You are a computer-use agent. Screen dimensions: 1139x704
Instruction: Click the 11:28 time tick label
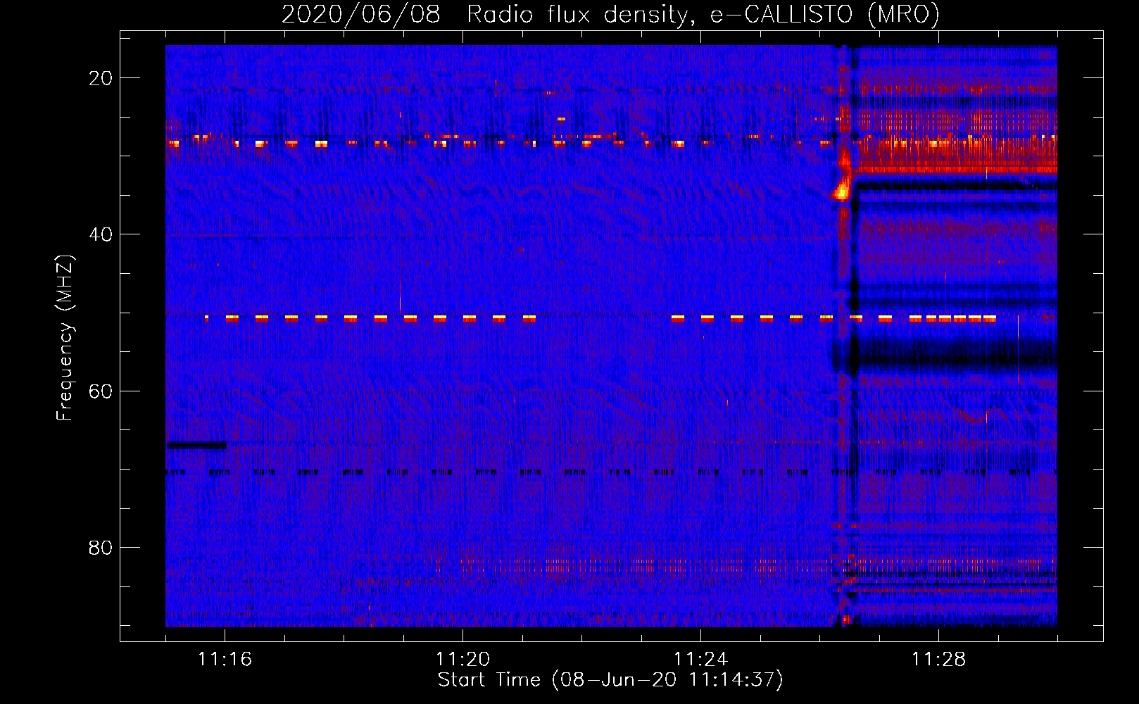click(x=938, y=659)
